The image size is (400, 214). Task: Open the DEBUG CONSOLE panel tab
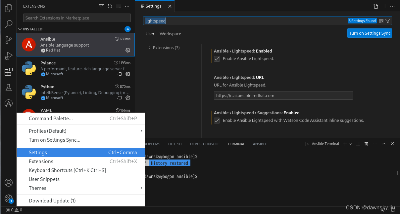(205, 144)
